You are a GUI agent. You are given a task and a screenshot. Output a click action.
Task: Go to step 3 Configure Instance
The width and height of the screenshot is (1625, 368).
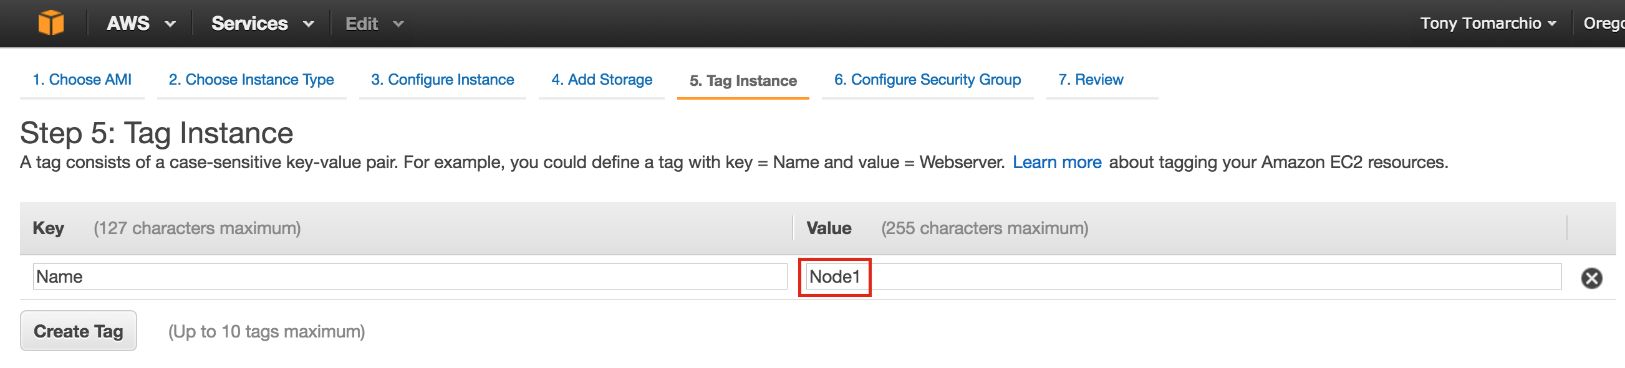click(442, 80)
